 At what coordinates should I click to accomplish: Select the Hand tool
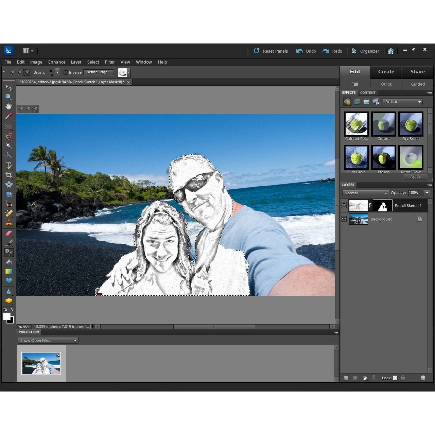9,107
